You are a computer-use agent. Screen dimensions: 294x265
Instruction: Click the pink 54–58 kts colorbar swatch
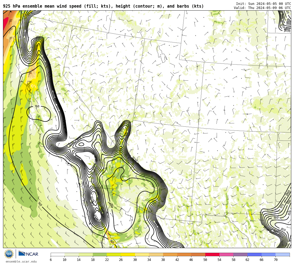pyautogui.click(x=226, y=254)
